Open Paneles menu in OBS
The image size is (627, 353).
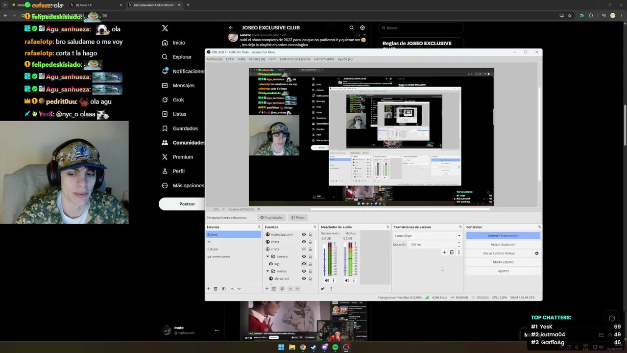257,59
